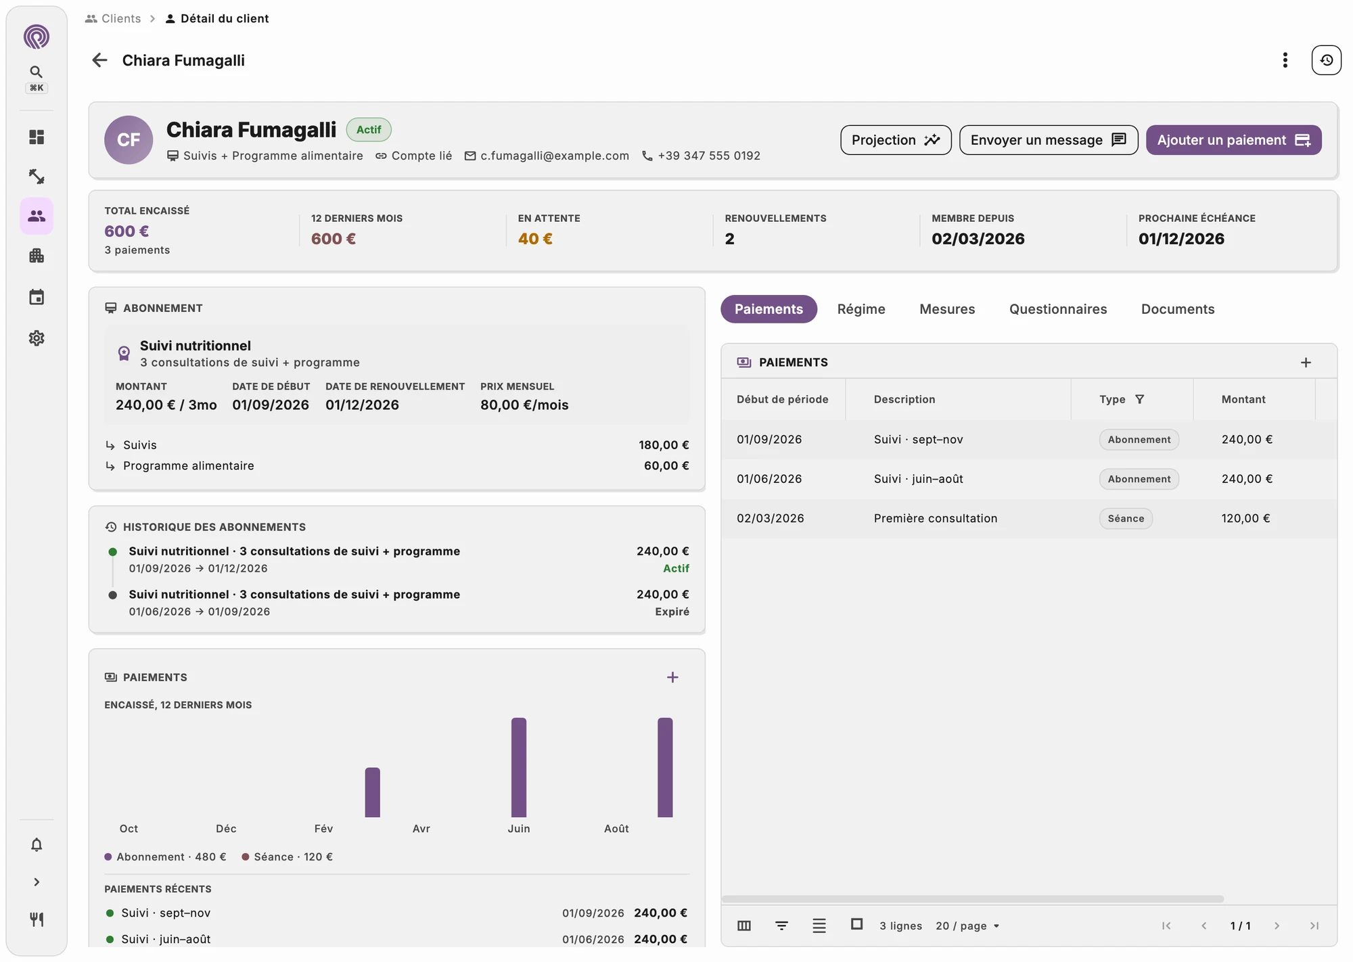Open the three-dot more options menu
Viewport: 1353px width, 962px height.
coord(1285,60)
